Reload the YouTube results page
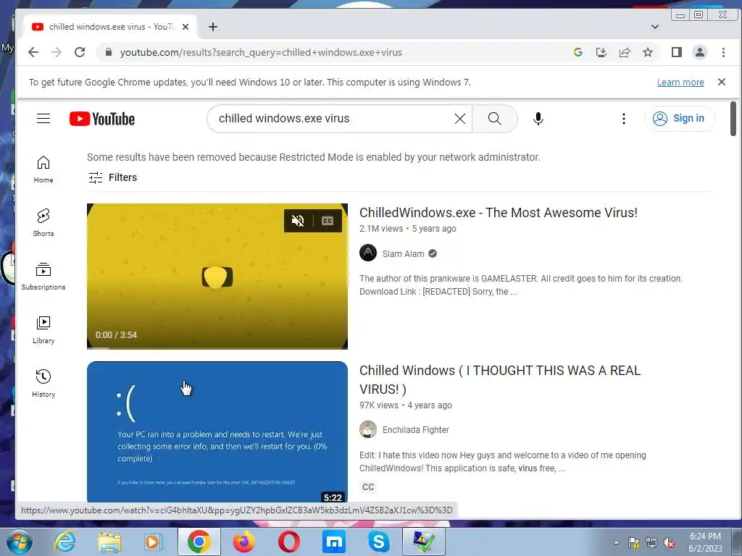742x556 pixels. tap(80, 52)
